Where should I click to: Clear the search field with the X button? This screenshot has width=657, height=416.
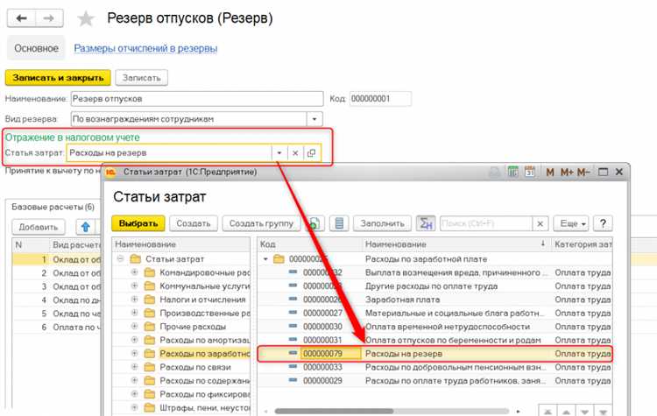540,223
